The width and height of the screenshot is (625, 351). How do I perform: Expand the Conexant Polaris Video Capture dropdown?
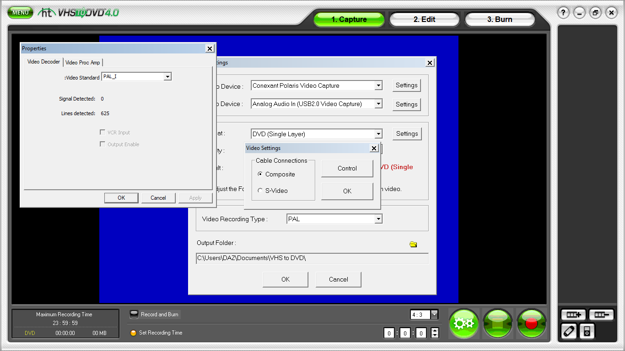378,85
